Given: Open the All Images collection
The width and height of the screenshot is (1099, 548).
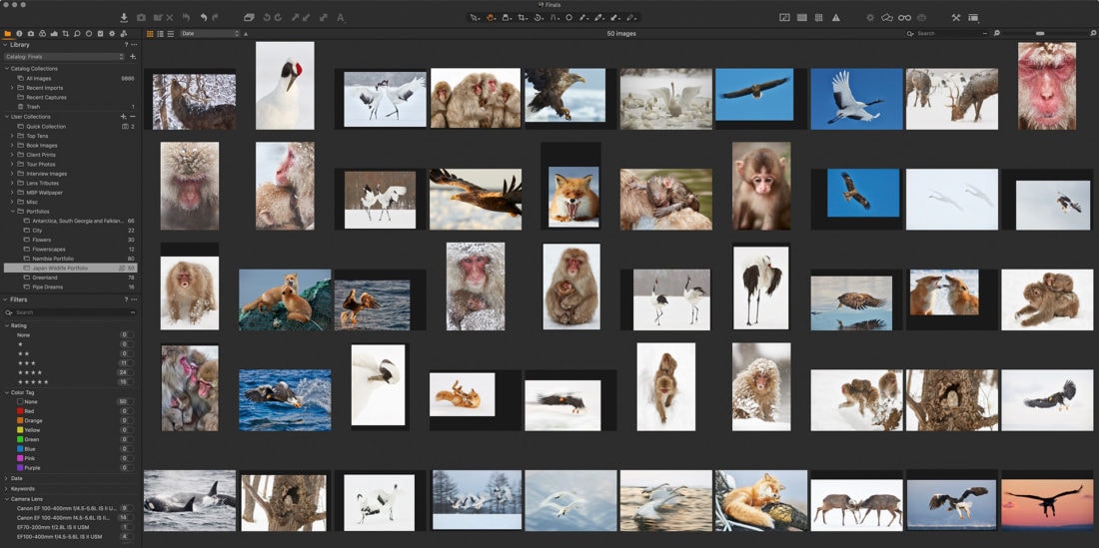Looking at the screenshot, I should pos(39,78).
